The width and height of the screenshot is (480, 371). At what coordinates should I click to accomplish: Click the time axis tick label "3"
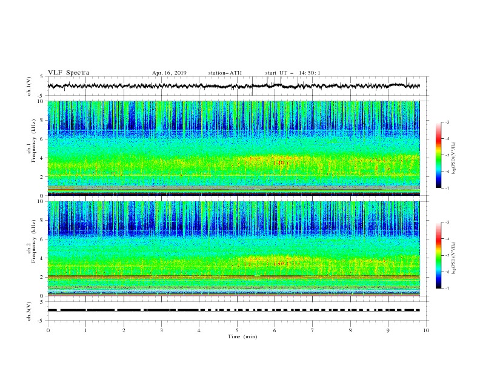[x=161, y=330]
